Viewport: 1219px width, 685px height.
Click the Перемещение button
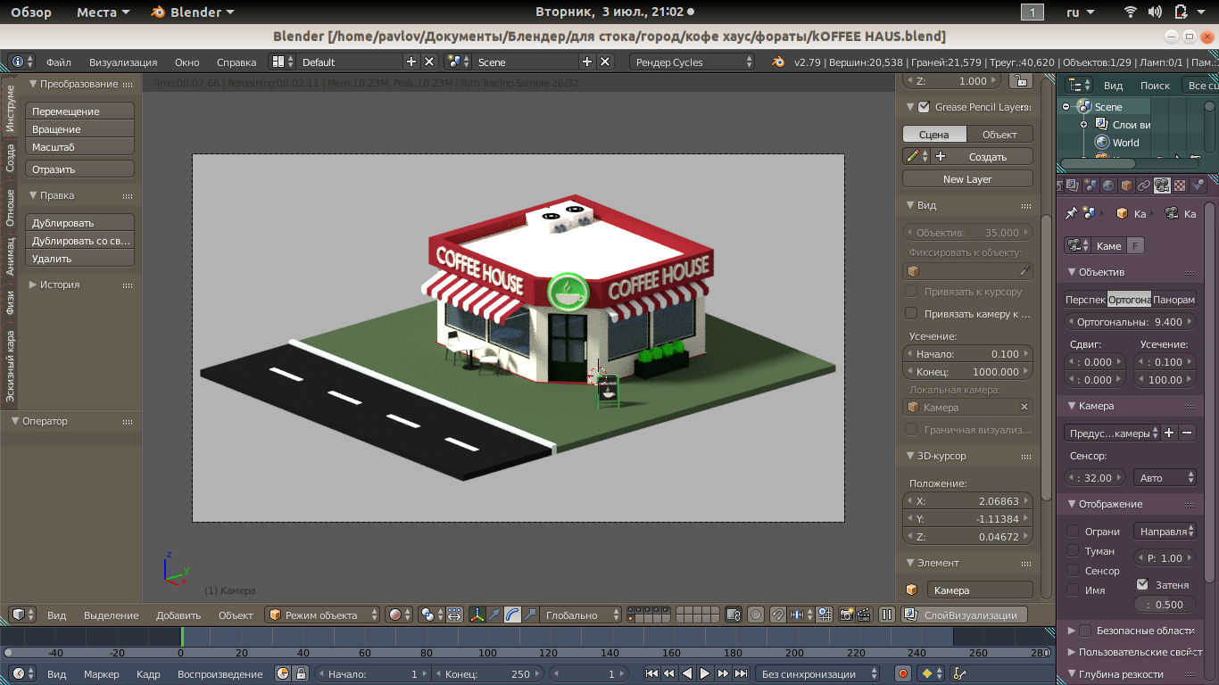79,111
